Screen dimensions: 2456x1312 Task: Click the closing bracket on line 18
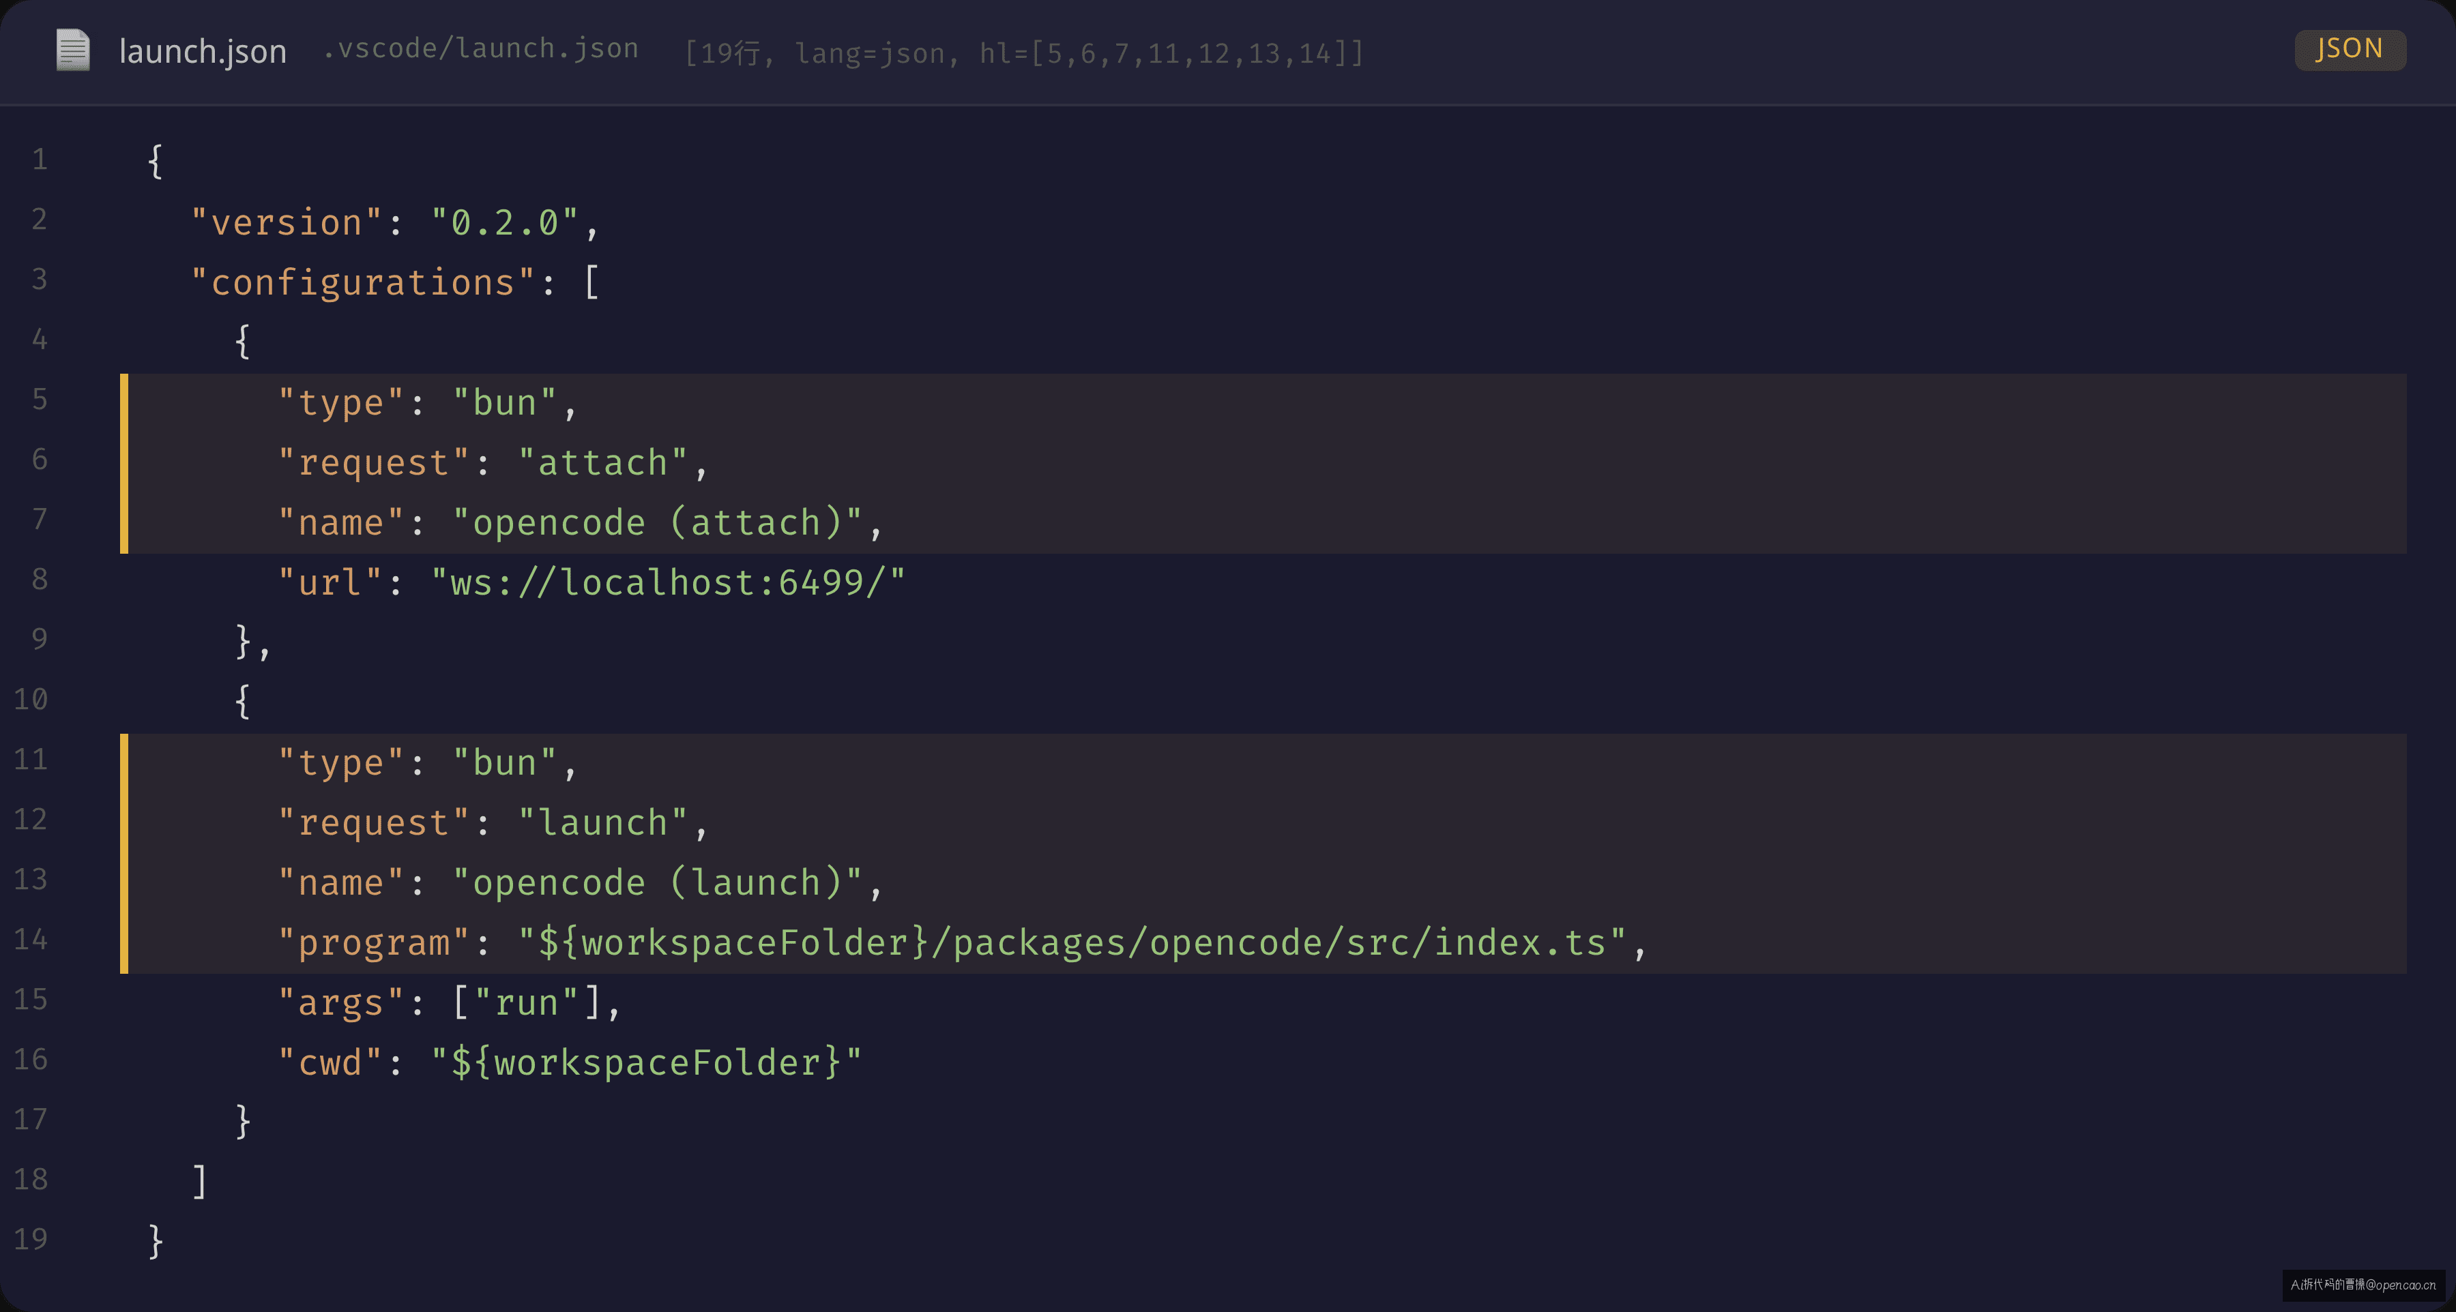(x=199, y=1182)
